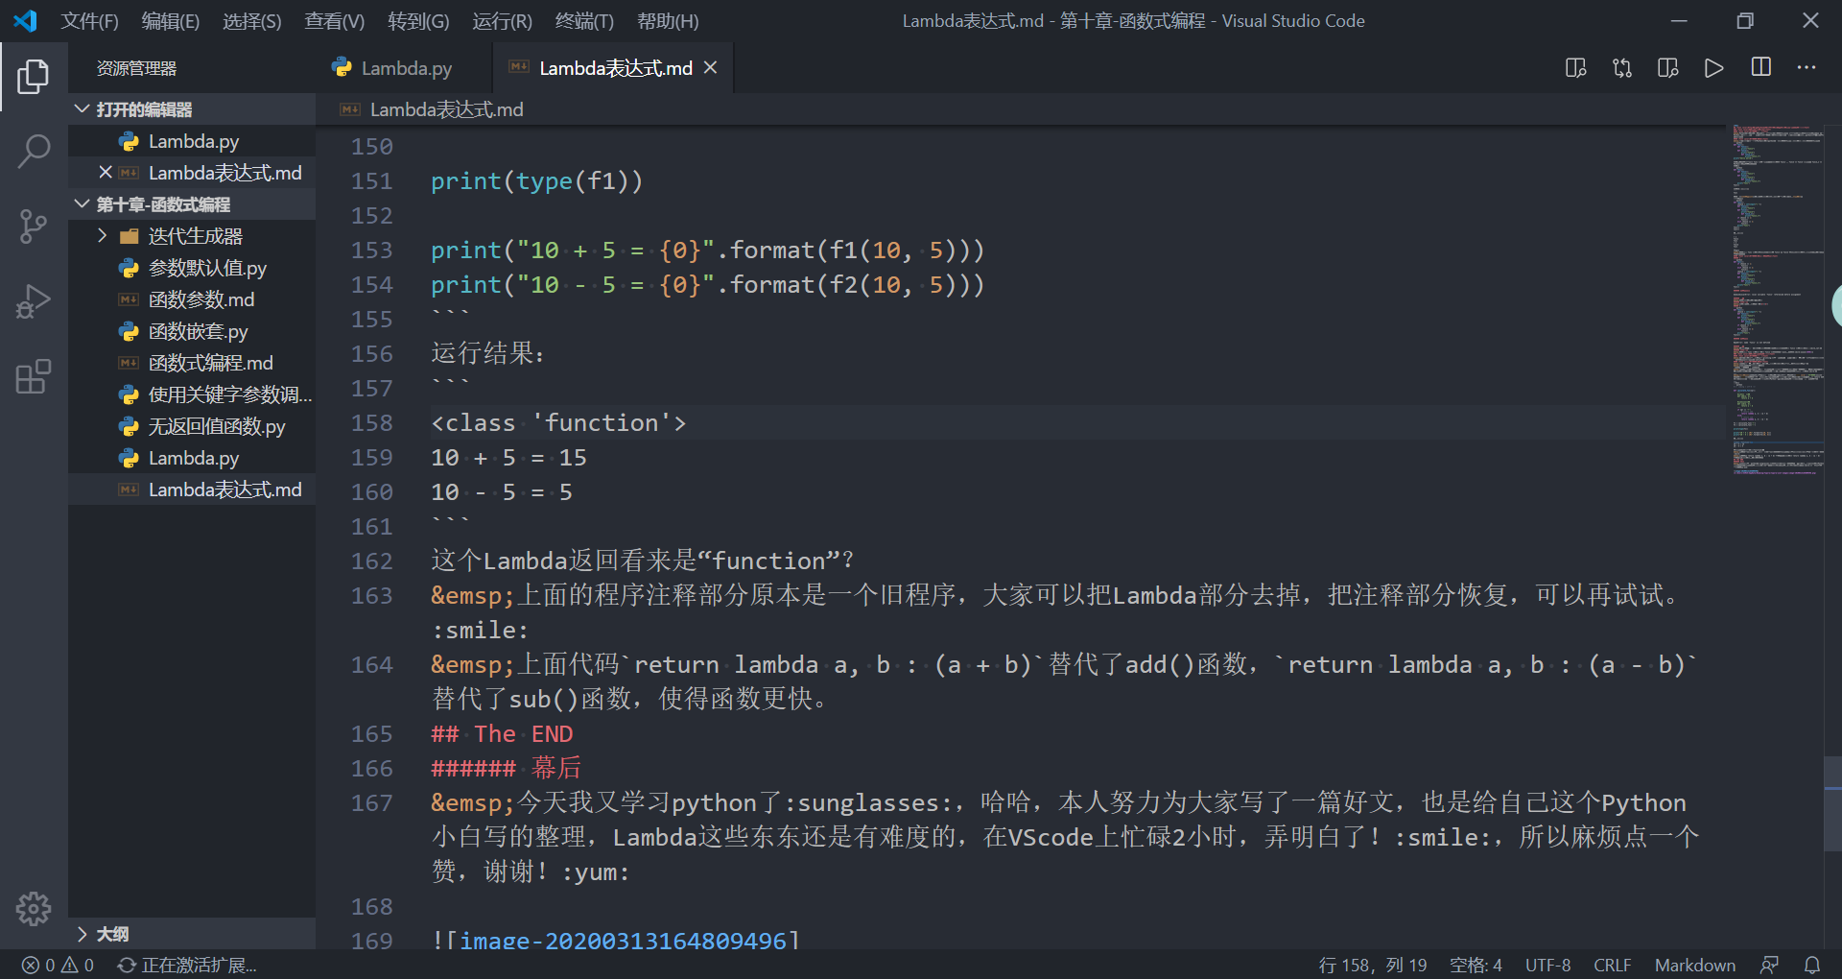This screenshot has width=1842, height=979.
Task: Close Lambda表达式.md in open editors list
Action: (x=106, y=173)
